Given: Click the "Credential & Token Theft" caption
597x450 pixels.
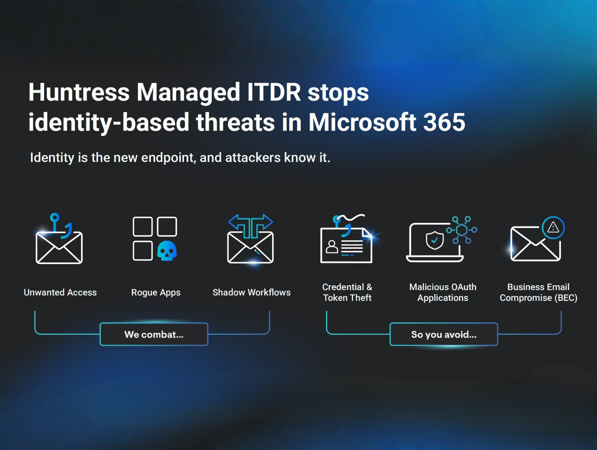Looking at the screenshot, I should coord(347,292).
